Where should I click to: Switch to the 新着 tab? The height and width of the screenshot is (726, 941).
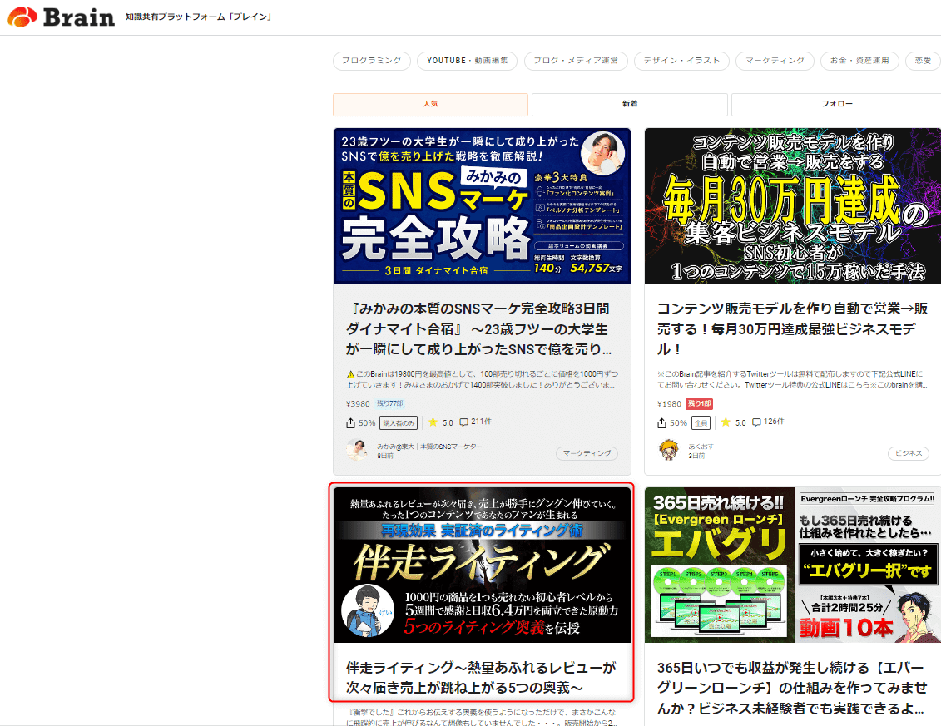(x=630, y=105)
